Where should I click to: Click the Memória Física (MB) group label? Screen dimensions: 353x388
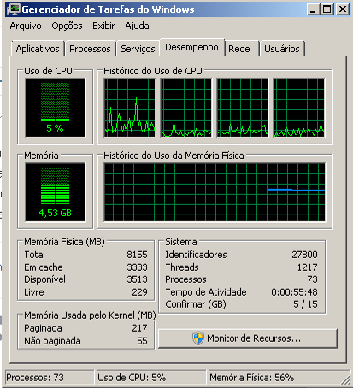coord(64,242)
